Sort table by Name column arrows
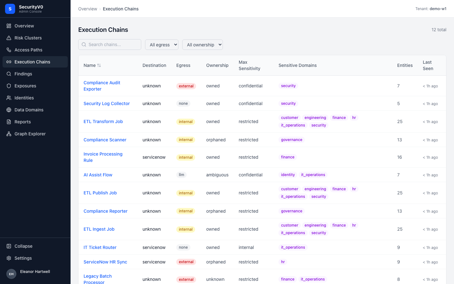This screenshot has height=284, width=454. point(99,65)
